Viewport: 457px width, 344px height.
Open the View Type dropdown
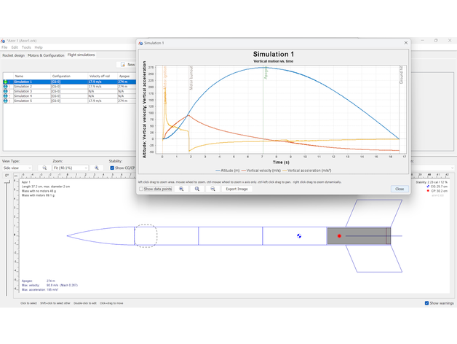[x=17, y=168]
